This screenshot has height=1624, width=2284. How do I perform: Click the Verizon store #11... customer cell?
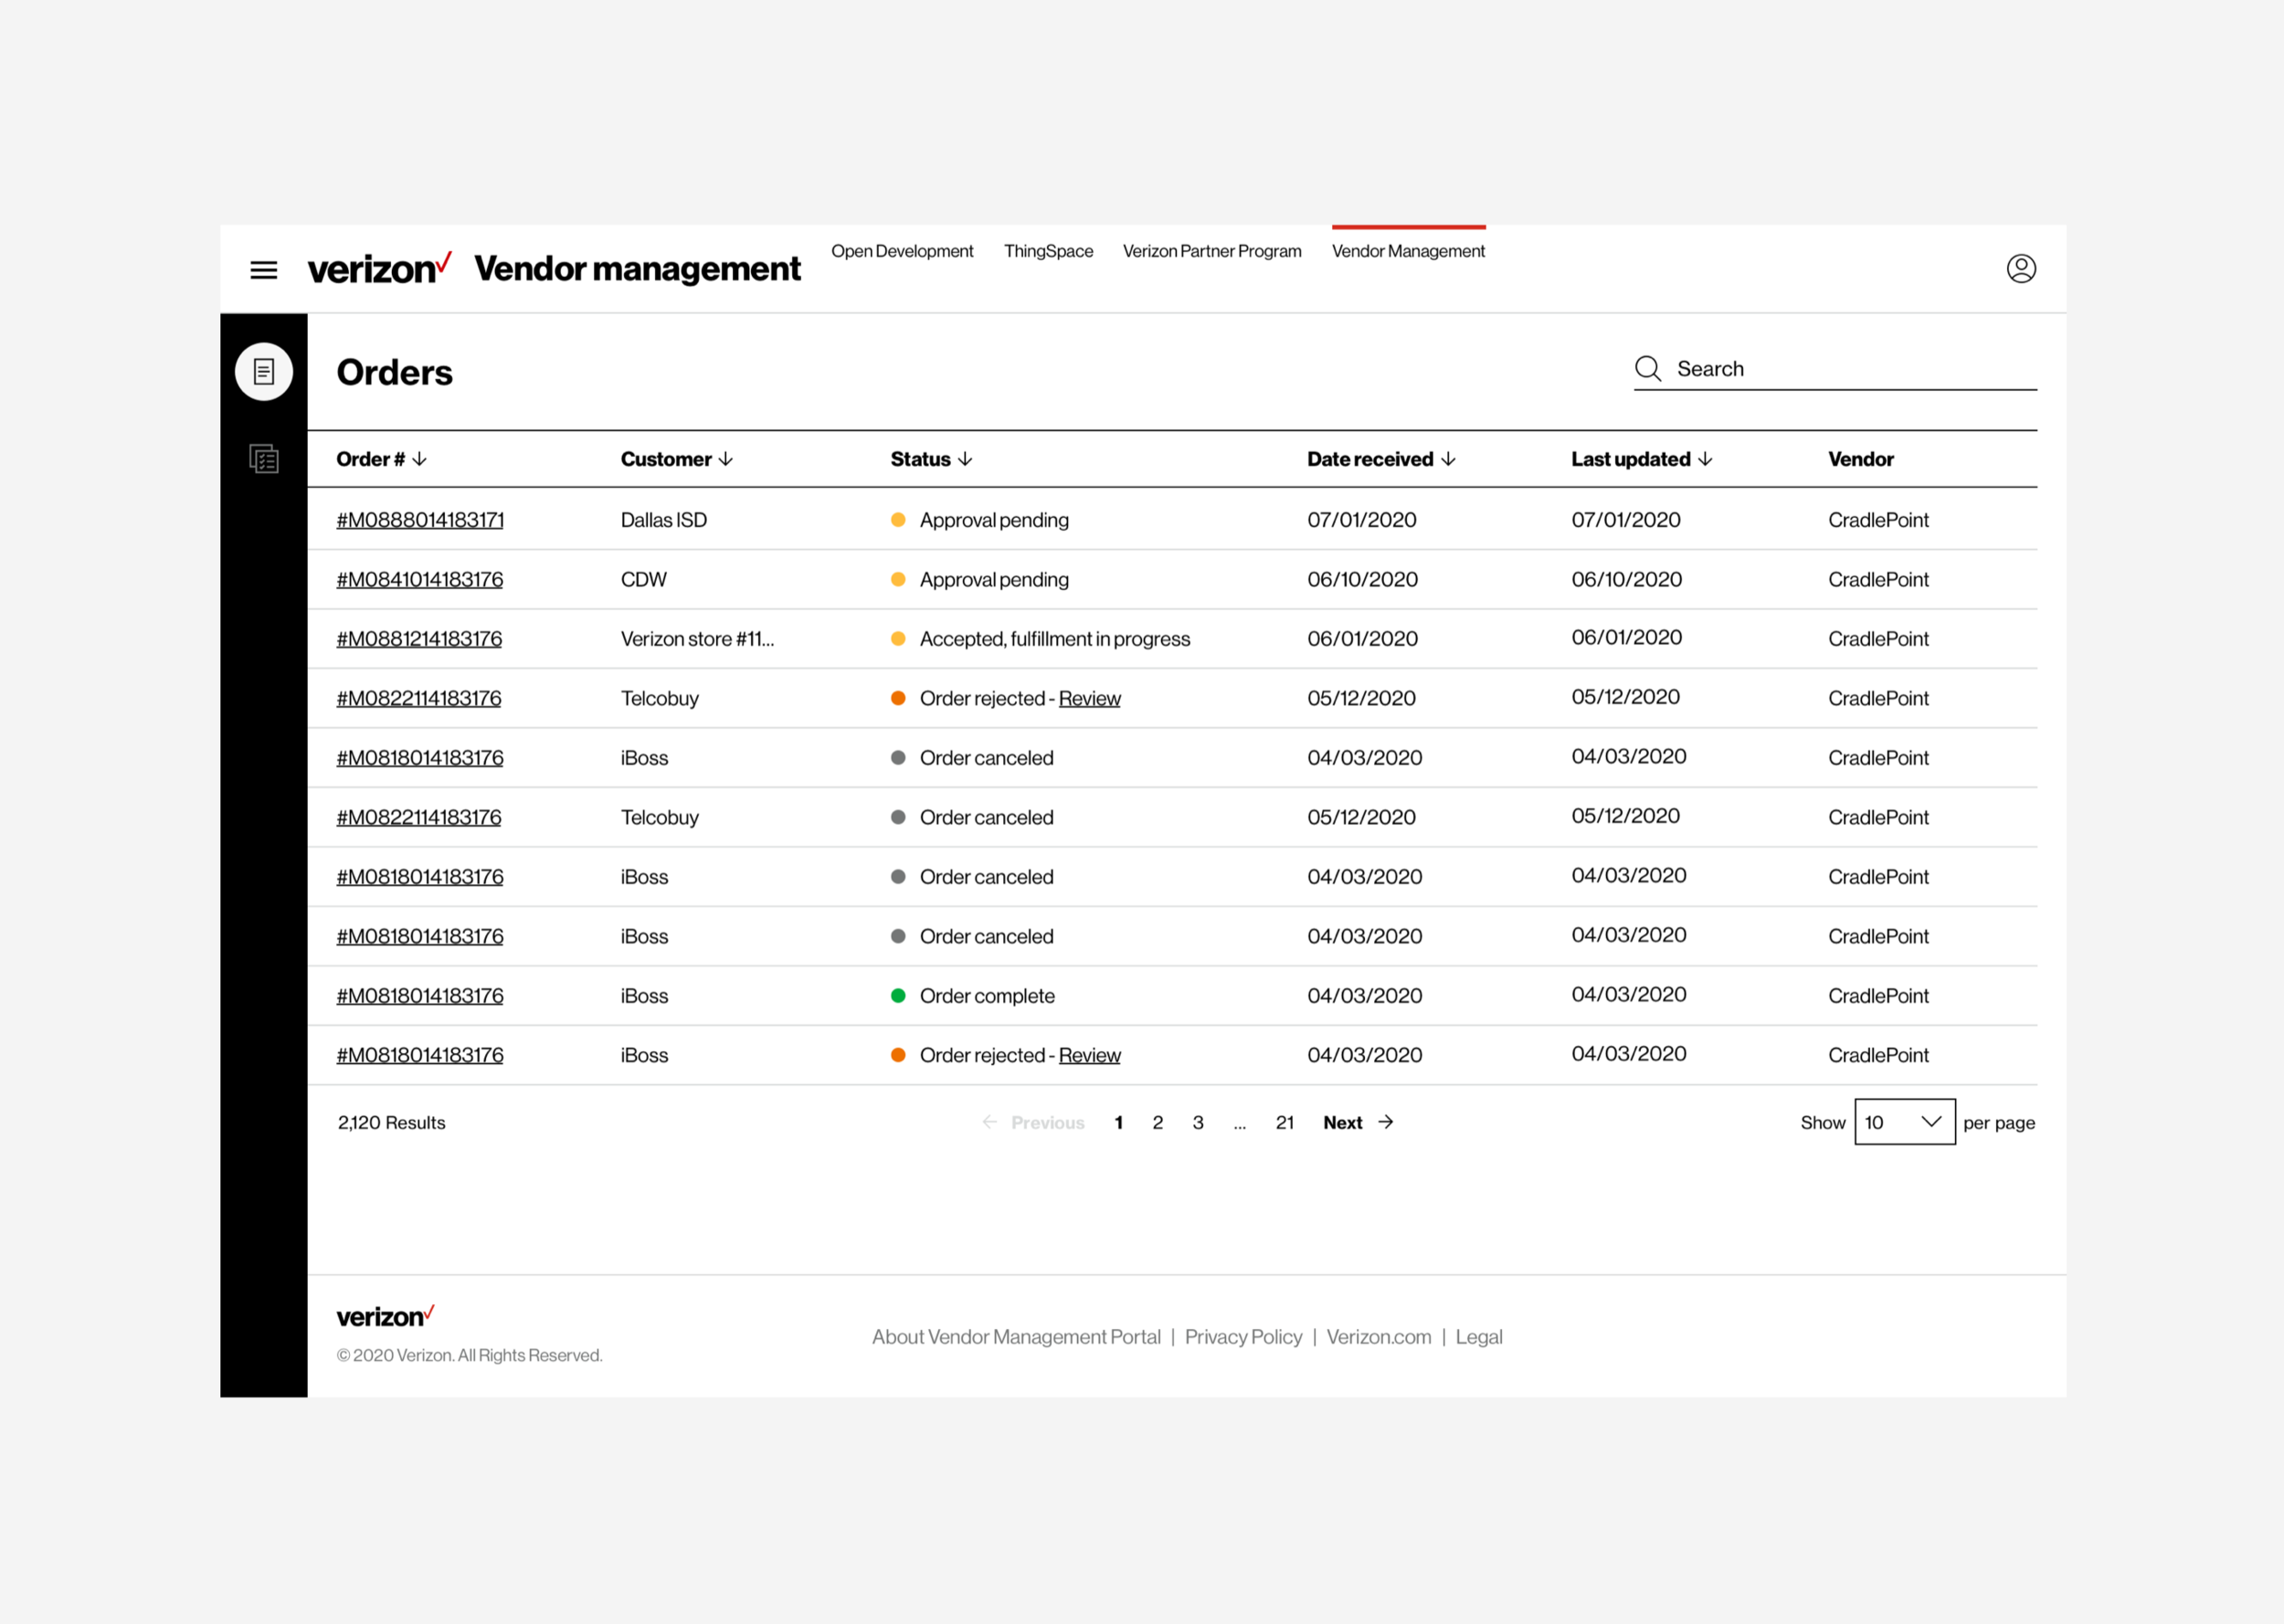[x=697, y=639]
